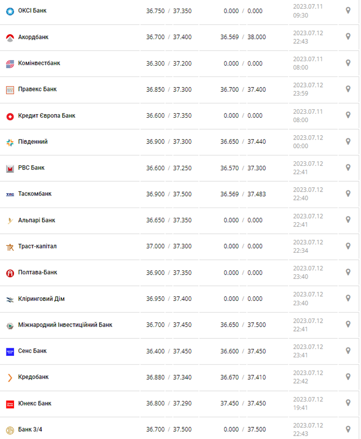Image resolution: width=361 pixels, height=439 pixels.
Task: Click the Акордбанк red logo icon
Action: pyautogui.click(x=10, y=37)
